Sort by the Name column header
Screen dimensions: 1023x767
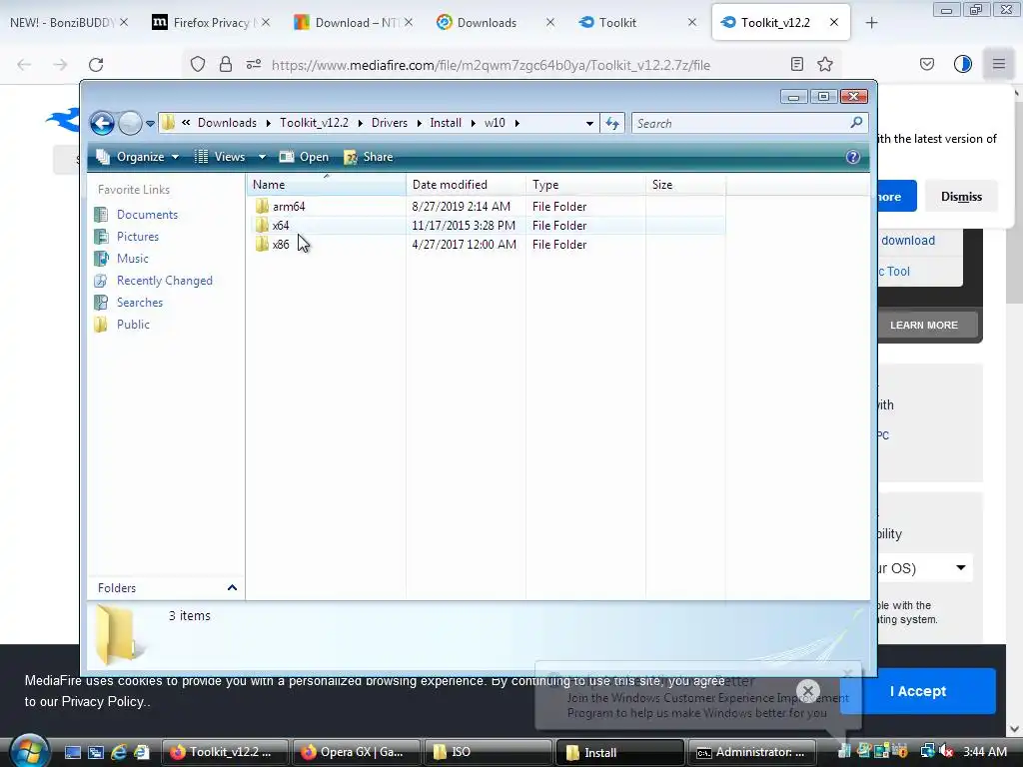pyautogui.click(x=327, y=185)
